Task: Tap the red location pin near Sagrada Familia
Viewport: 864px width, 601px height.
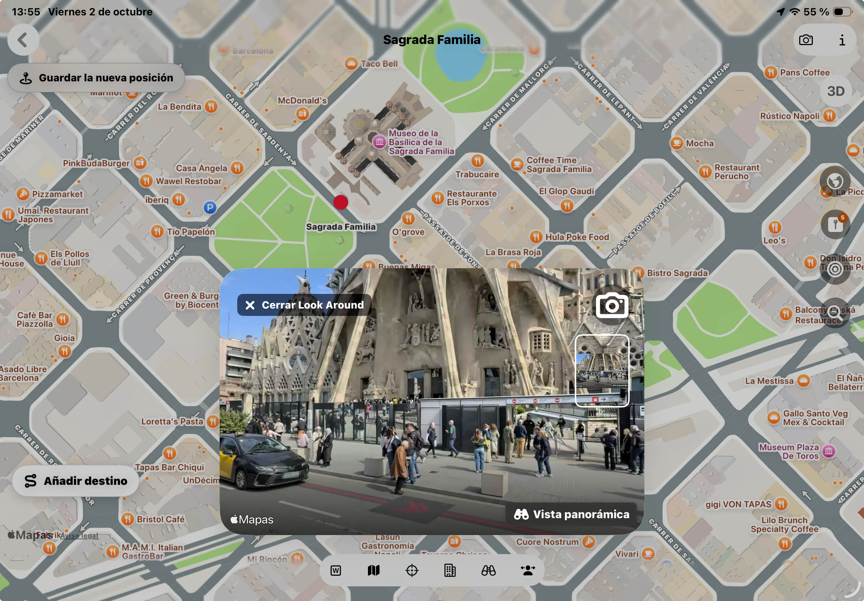Action: 340,202
